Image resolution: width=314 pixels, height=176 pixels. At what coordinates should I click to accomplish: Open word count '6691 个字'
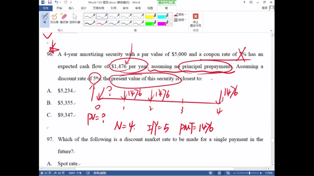pos(75,173)
